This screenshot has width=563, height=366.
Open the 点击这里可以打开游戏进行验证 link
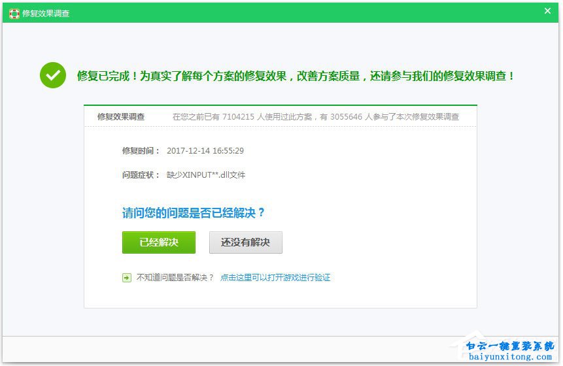(x=275, y=277)
